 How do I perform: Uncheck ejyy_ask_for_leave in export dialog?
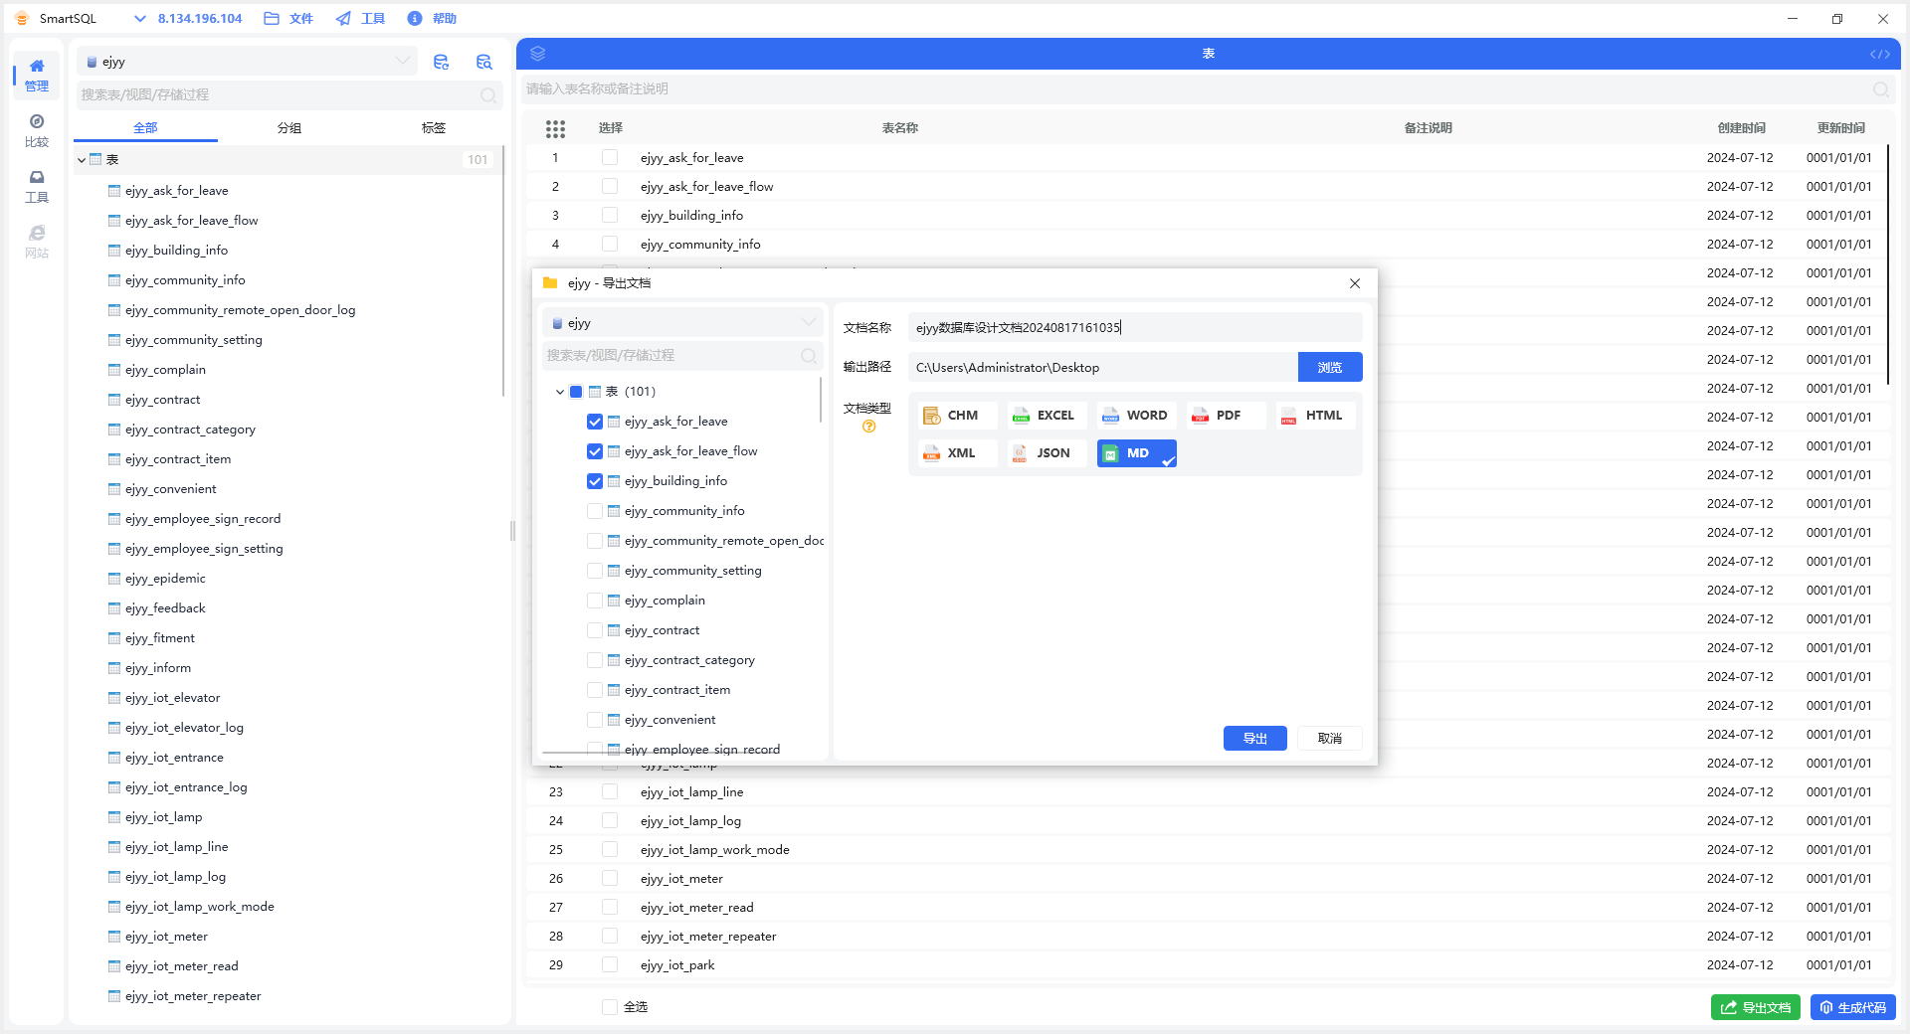pos(595,422)
